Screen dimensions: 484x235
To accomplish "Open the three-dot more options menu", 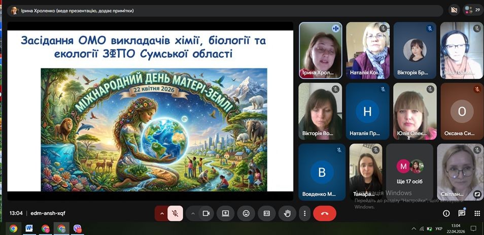I will point(304,213).
